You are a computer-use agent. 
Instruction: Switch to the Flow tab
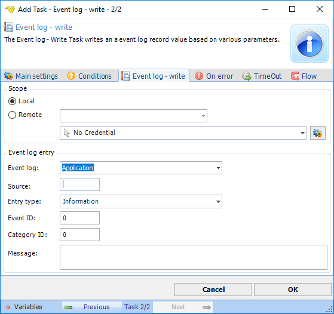click(304, 76)
